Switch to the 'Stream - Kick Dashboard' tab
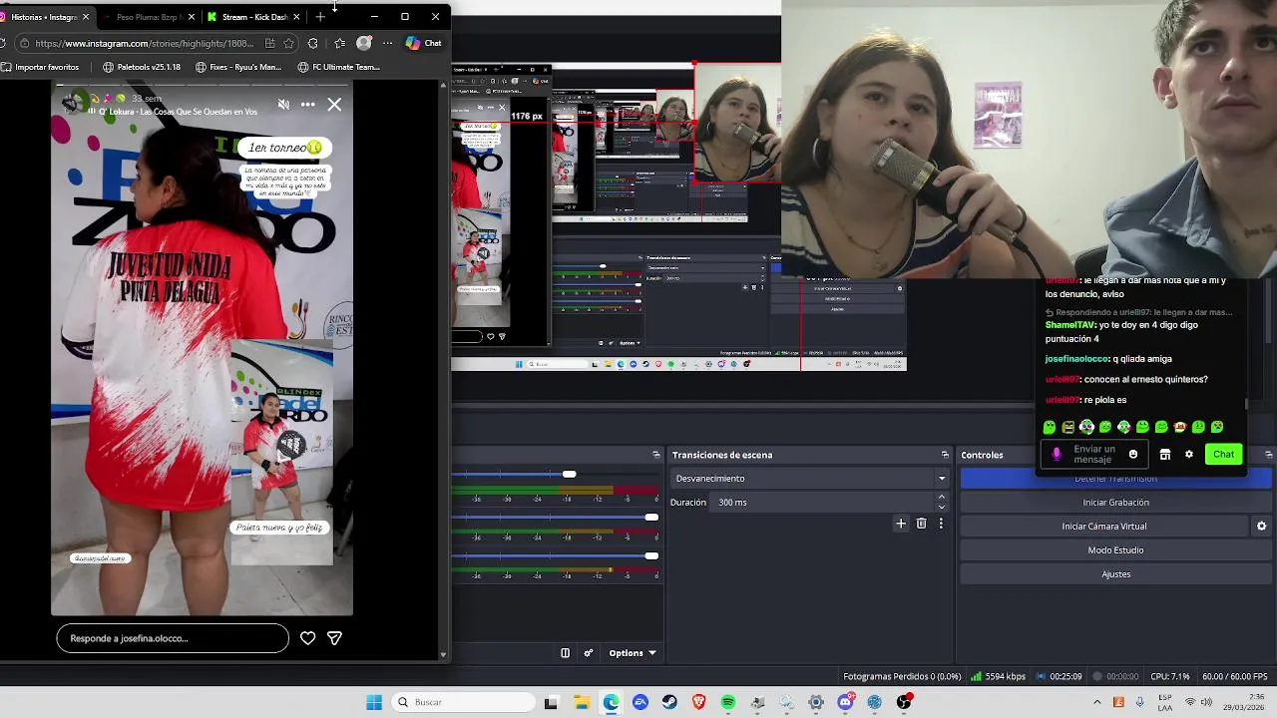 [x=253, y=17]
